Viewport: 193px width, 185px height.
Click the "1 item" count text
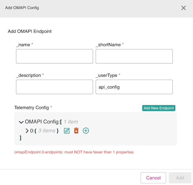pyautogui.click(x=71, y=122)
